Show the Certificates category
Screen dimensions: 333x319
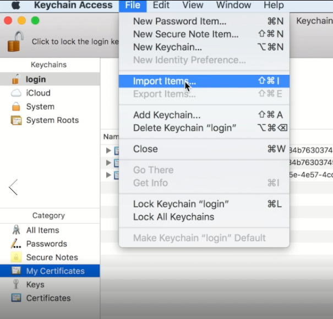click(50, 298)
